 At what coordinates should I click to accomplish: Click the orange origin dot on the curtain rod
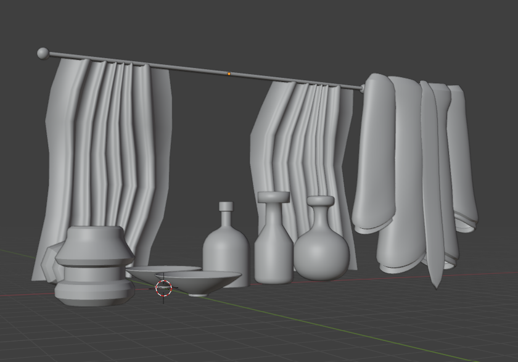(229, 74)
